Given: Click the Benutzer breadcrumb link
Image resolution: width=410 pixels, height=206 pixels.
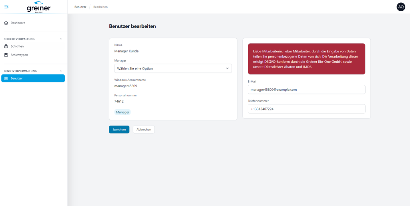Looking at the screenshot, I should [80, 7].
